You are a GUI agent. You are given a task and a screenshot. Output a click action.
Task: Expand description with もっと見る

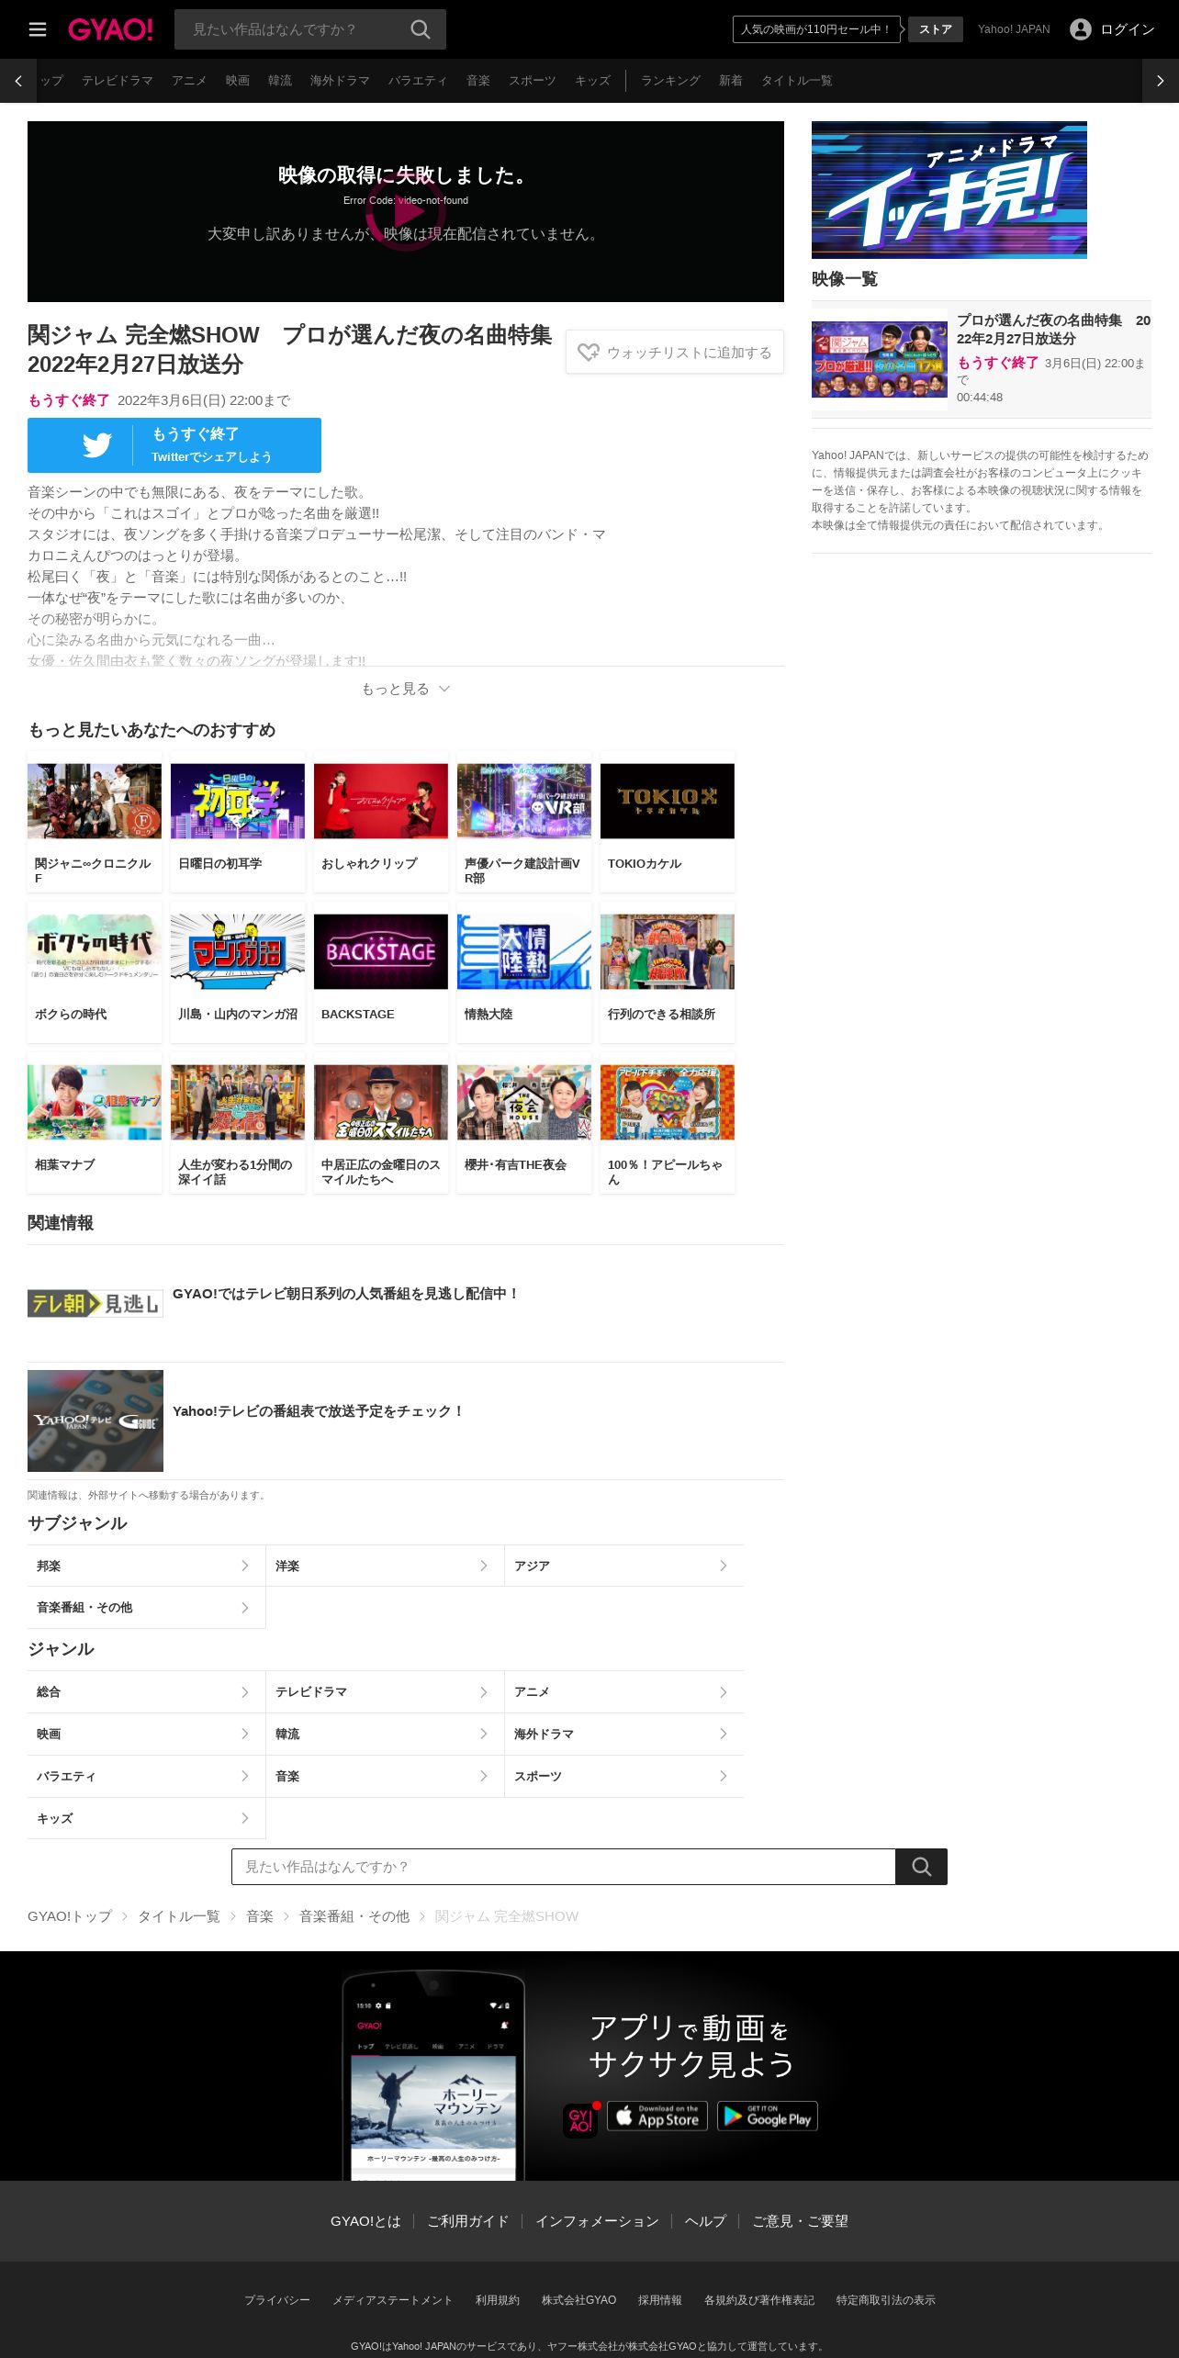(x=405, y=689)
